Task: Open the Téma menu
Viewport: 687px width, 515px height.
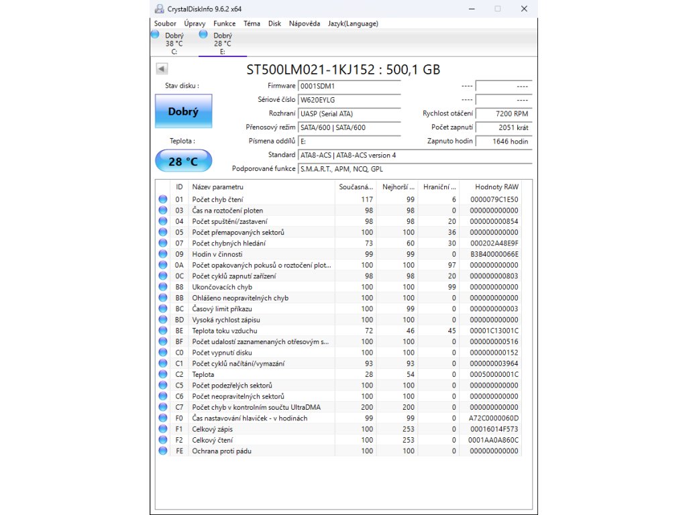Action: pos(252,23)
